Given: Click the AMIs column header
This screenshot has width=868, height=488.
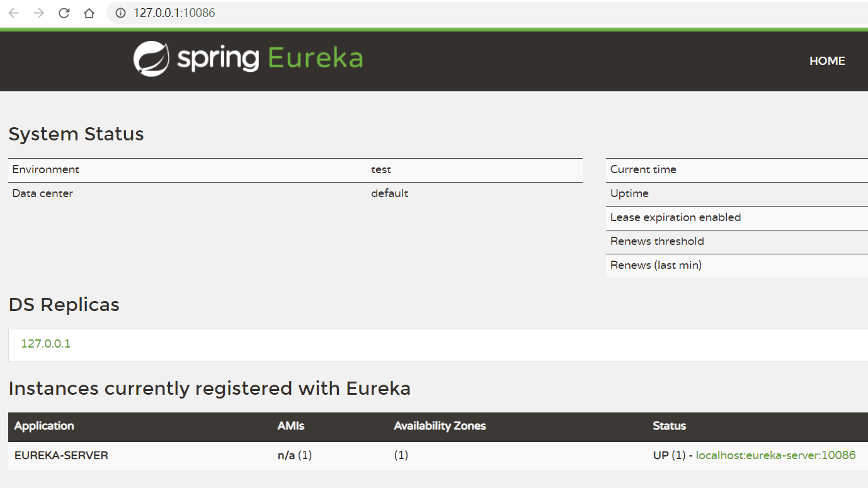Looking at the screenshot, I should [x=291, y=426].
